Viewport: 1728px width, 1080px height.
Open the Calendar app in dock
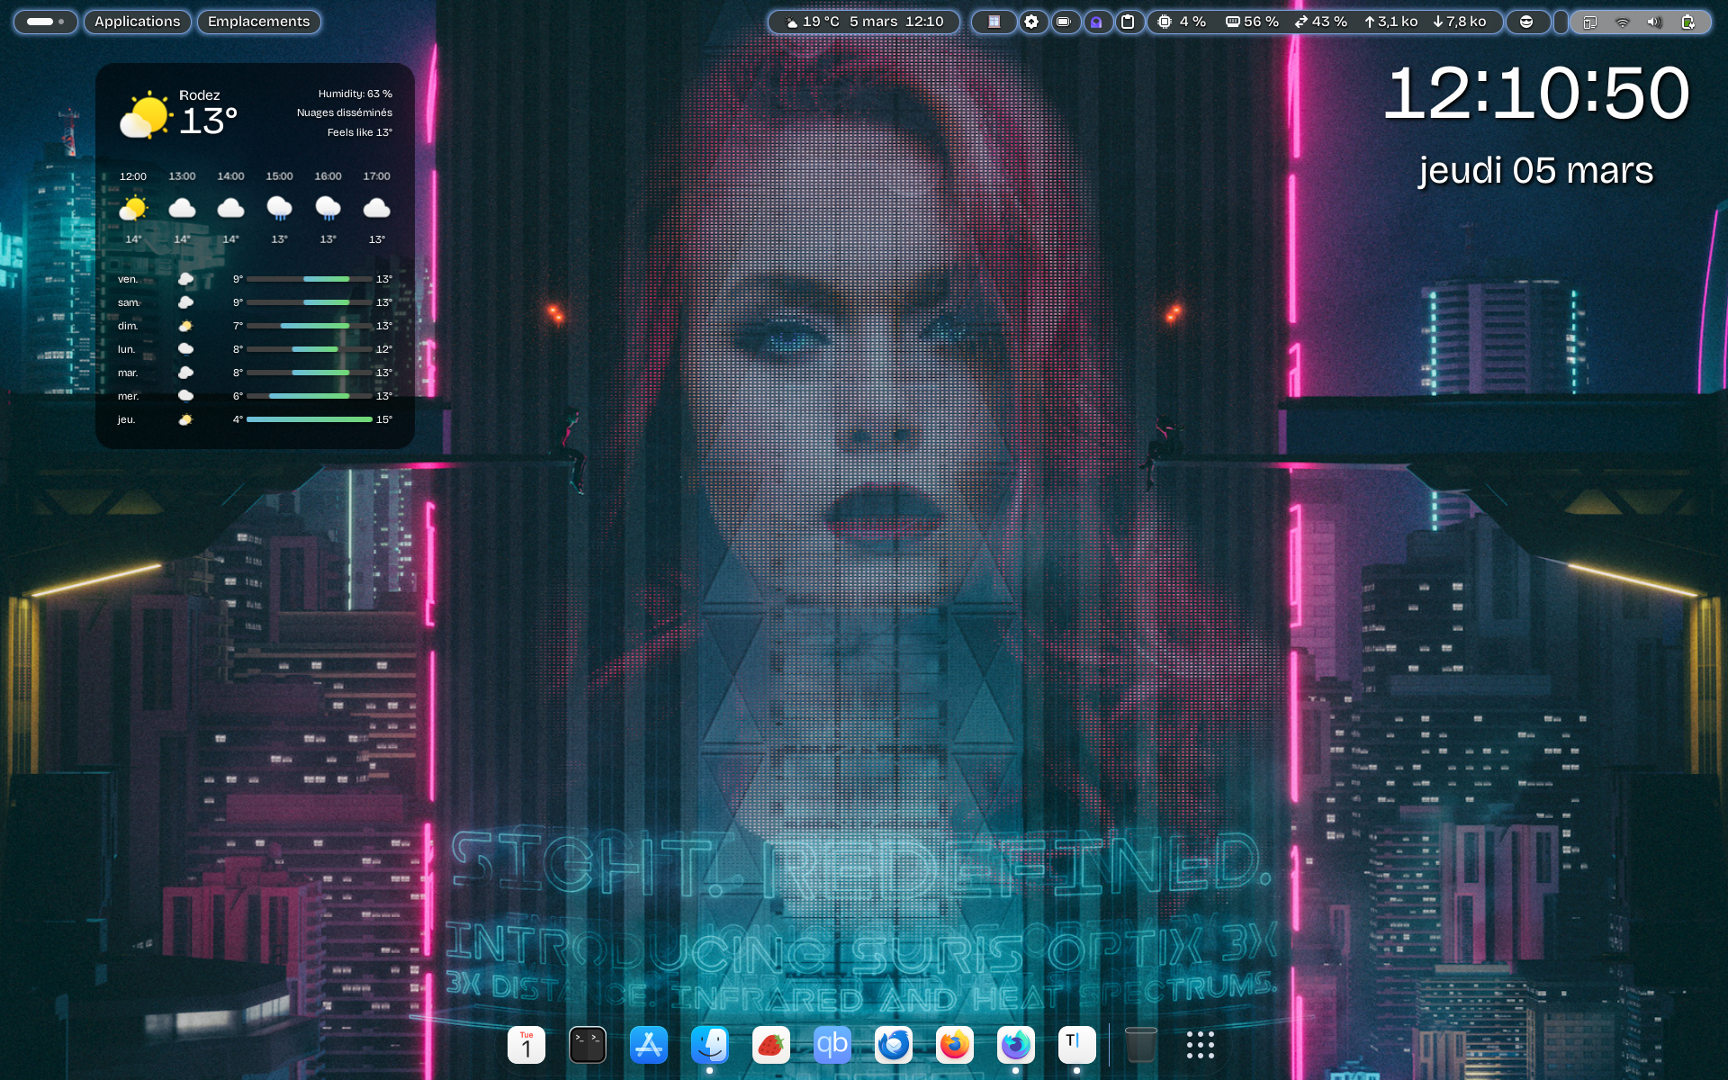point(526,1045)
